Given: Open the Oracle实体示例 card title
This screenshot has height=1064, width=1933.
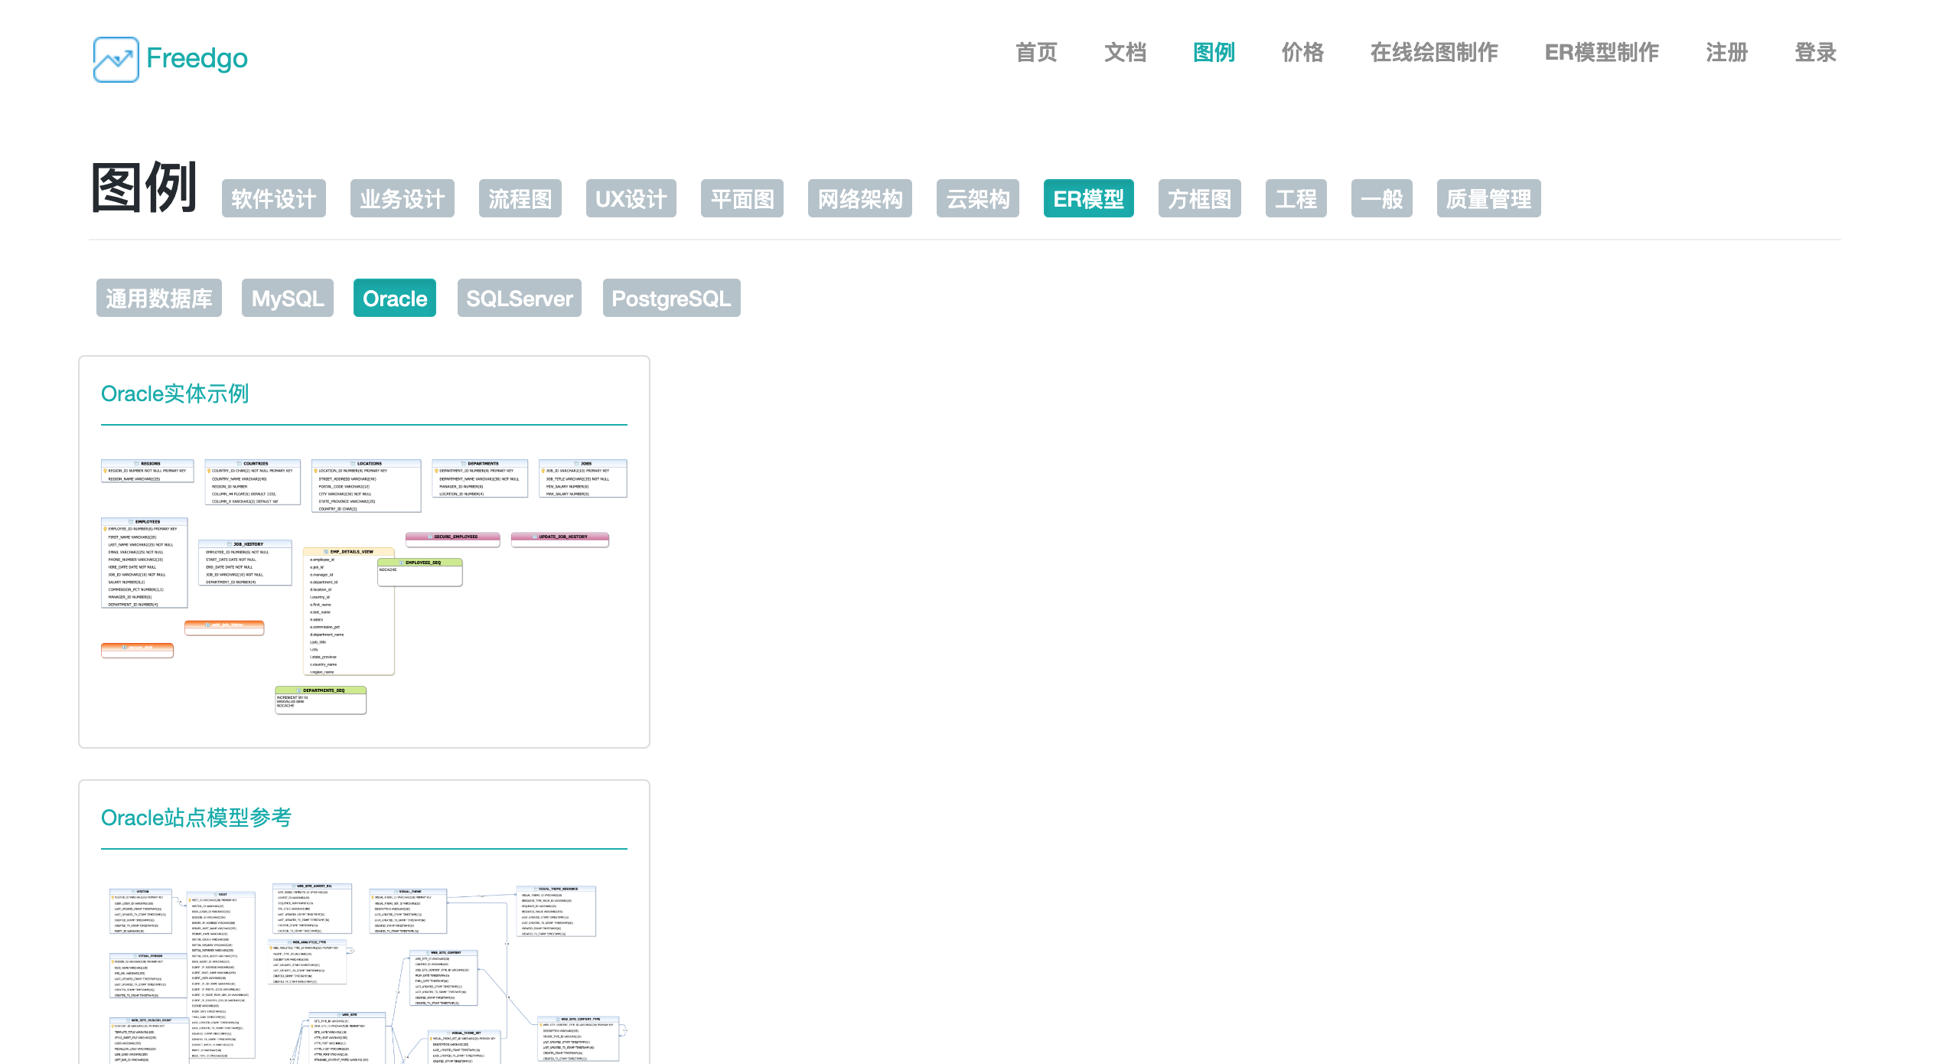Looking at the screenshot, I should pos(175,393).
